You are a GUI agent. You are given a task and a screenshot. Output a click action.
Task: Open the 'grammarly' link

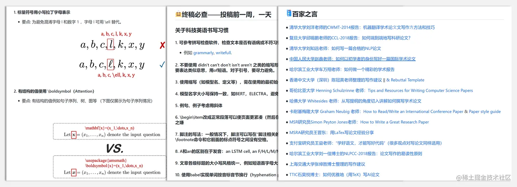coord(204,53)
